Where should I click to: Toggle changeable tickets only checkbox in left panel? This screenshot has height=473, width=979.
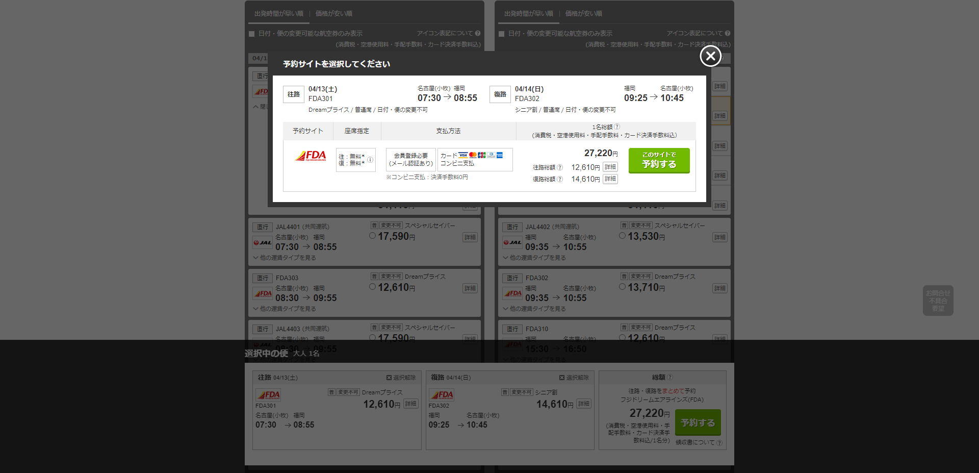(x=251, y=34)
